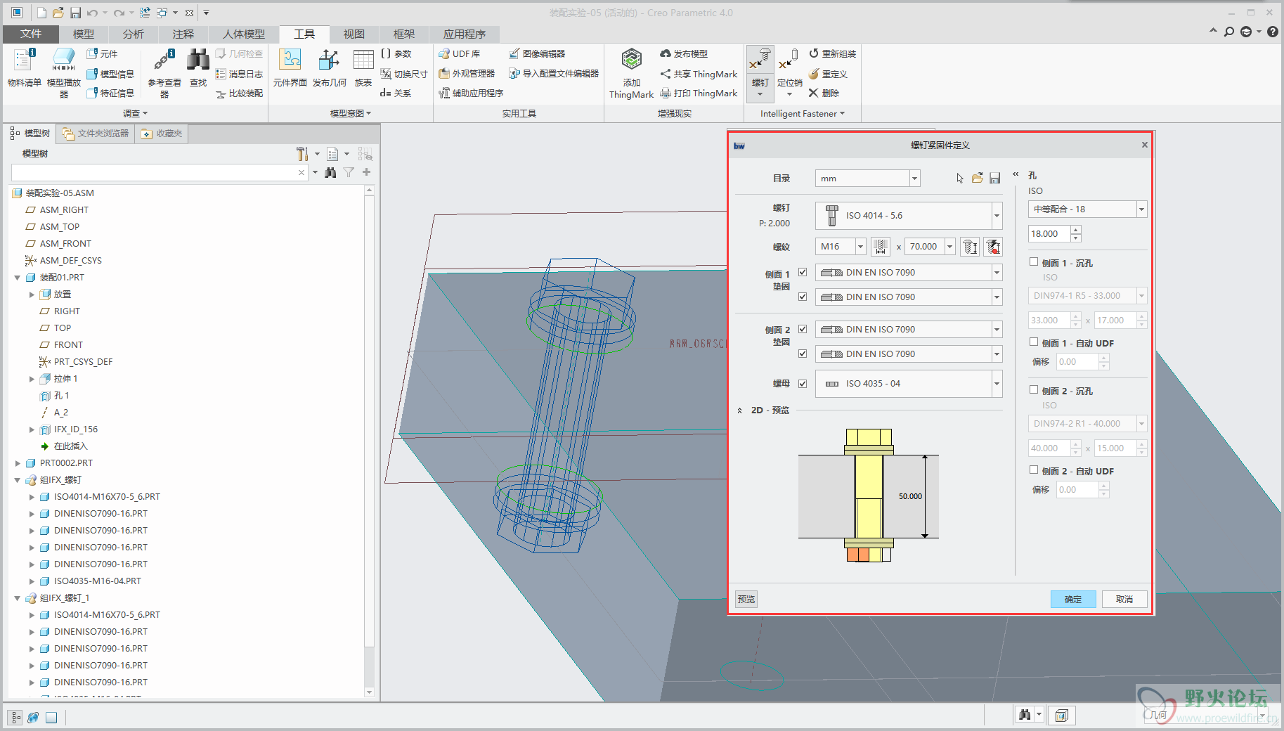The width and height of the screenshot is (1284, 731).
Task: Open 参考查看器 reference viewer
Action: pos(164,72)
